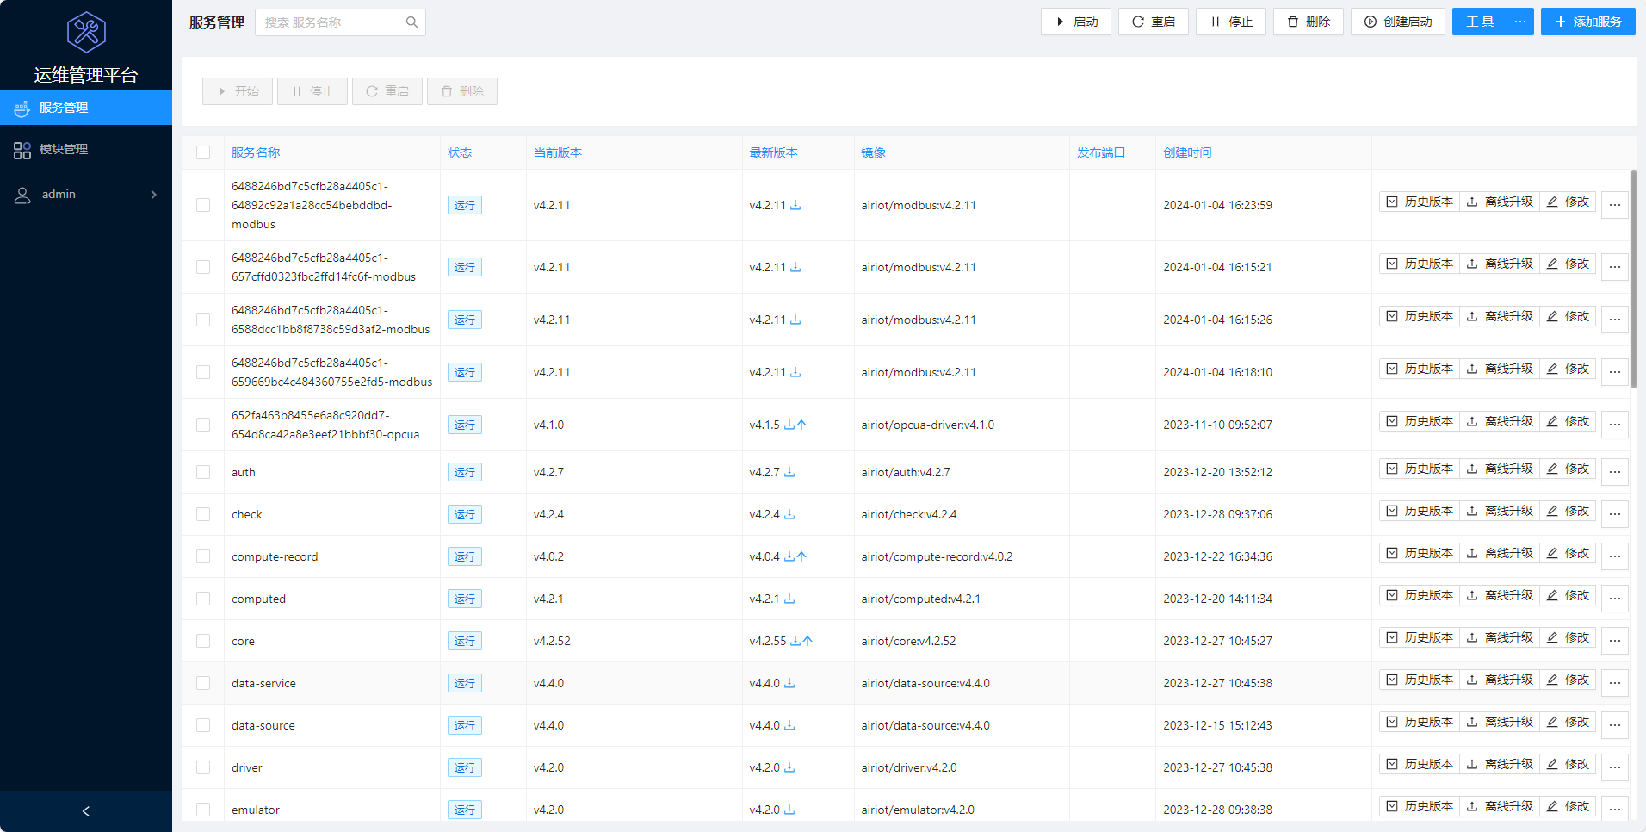Download latest version of emulator service
This screenshot has width=1646, height=832.
789,810
